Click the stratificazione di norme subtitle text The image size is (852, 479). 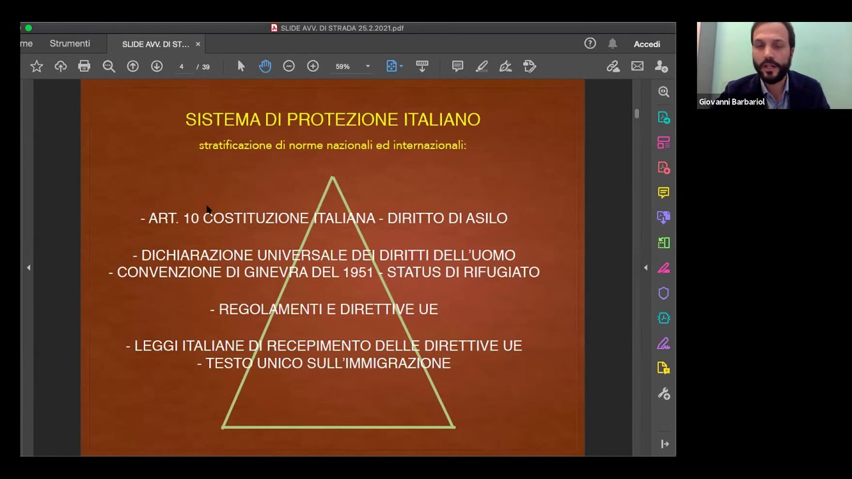333,145
